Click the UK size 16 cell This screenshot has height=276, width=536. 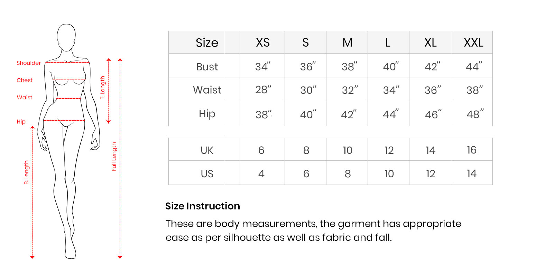pos(471,150)
